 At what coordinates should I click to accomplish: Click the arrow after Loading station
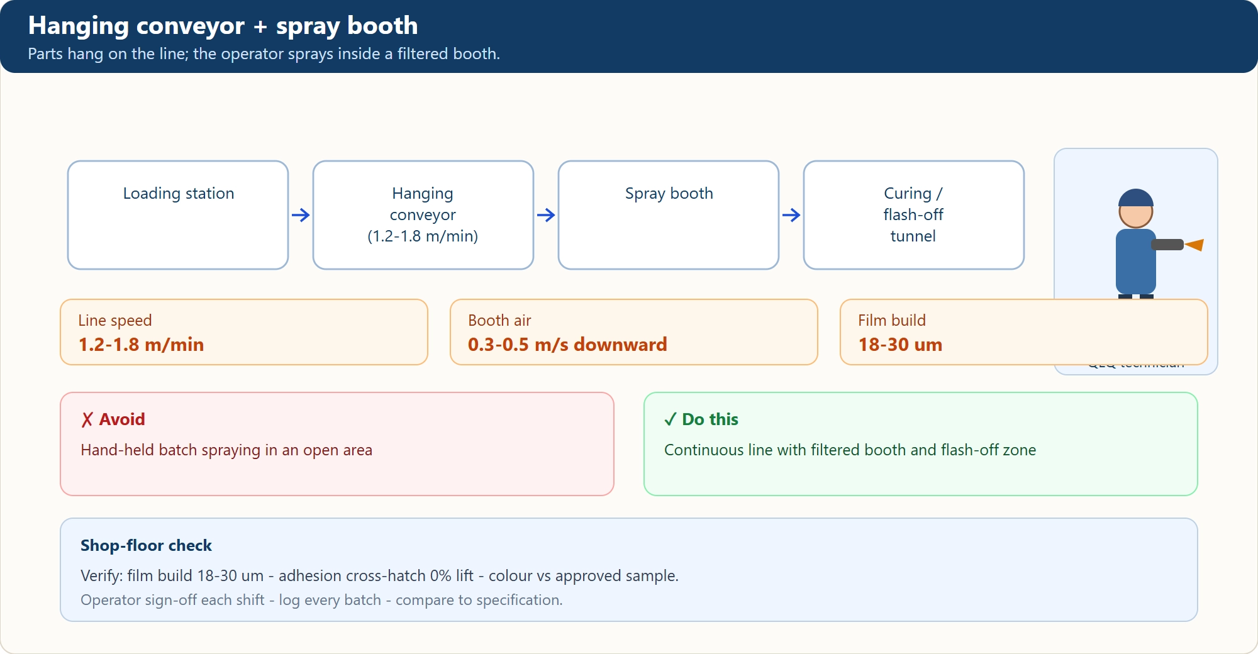(301, 215)
